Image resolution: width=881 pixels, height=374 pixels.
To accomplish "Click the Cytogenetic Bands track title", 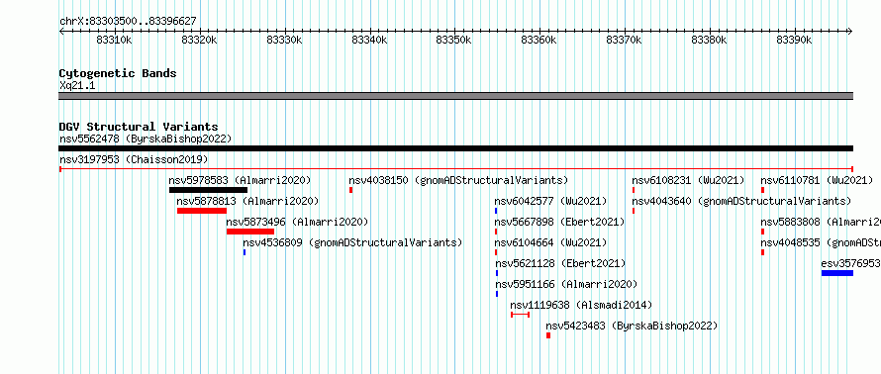I will 118,73.
